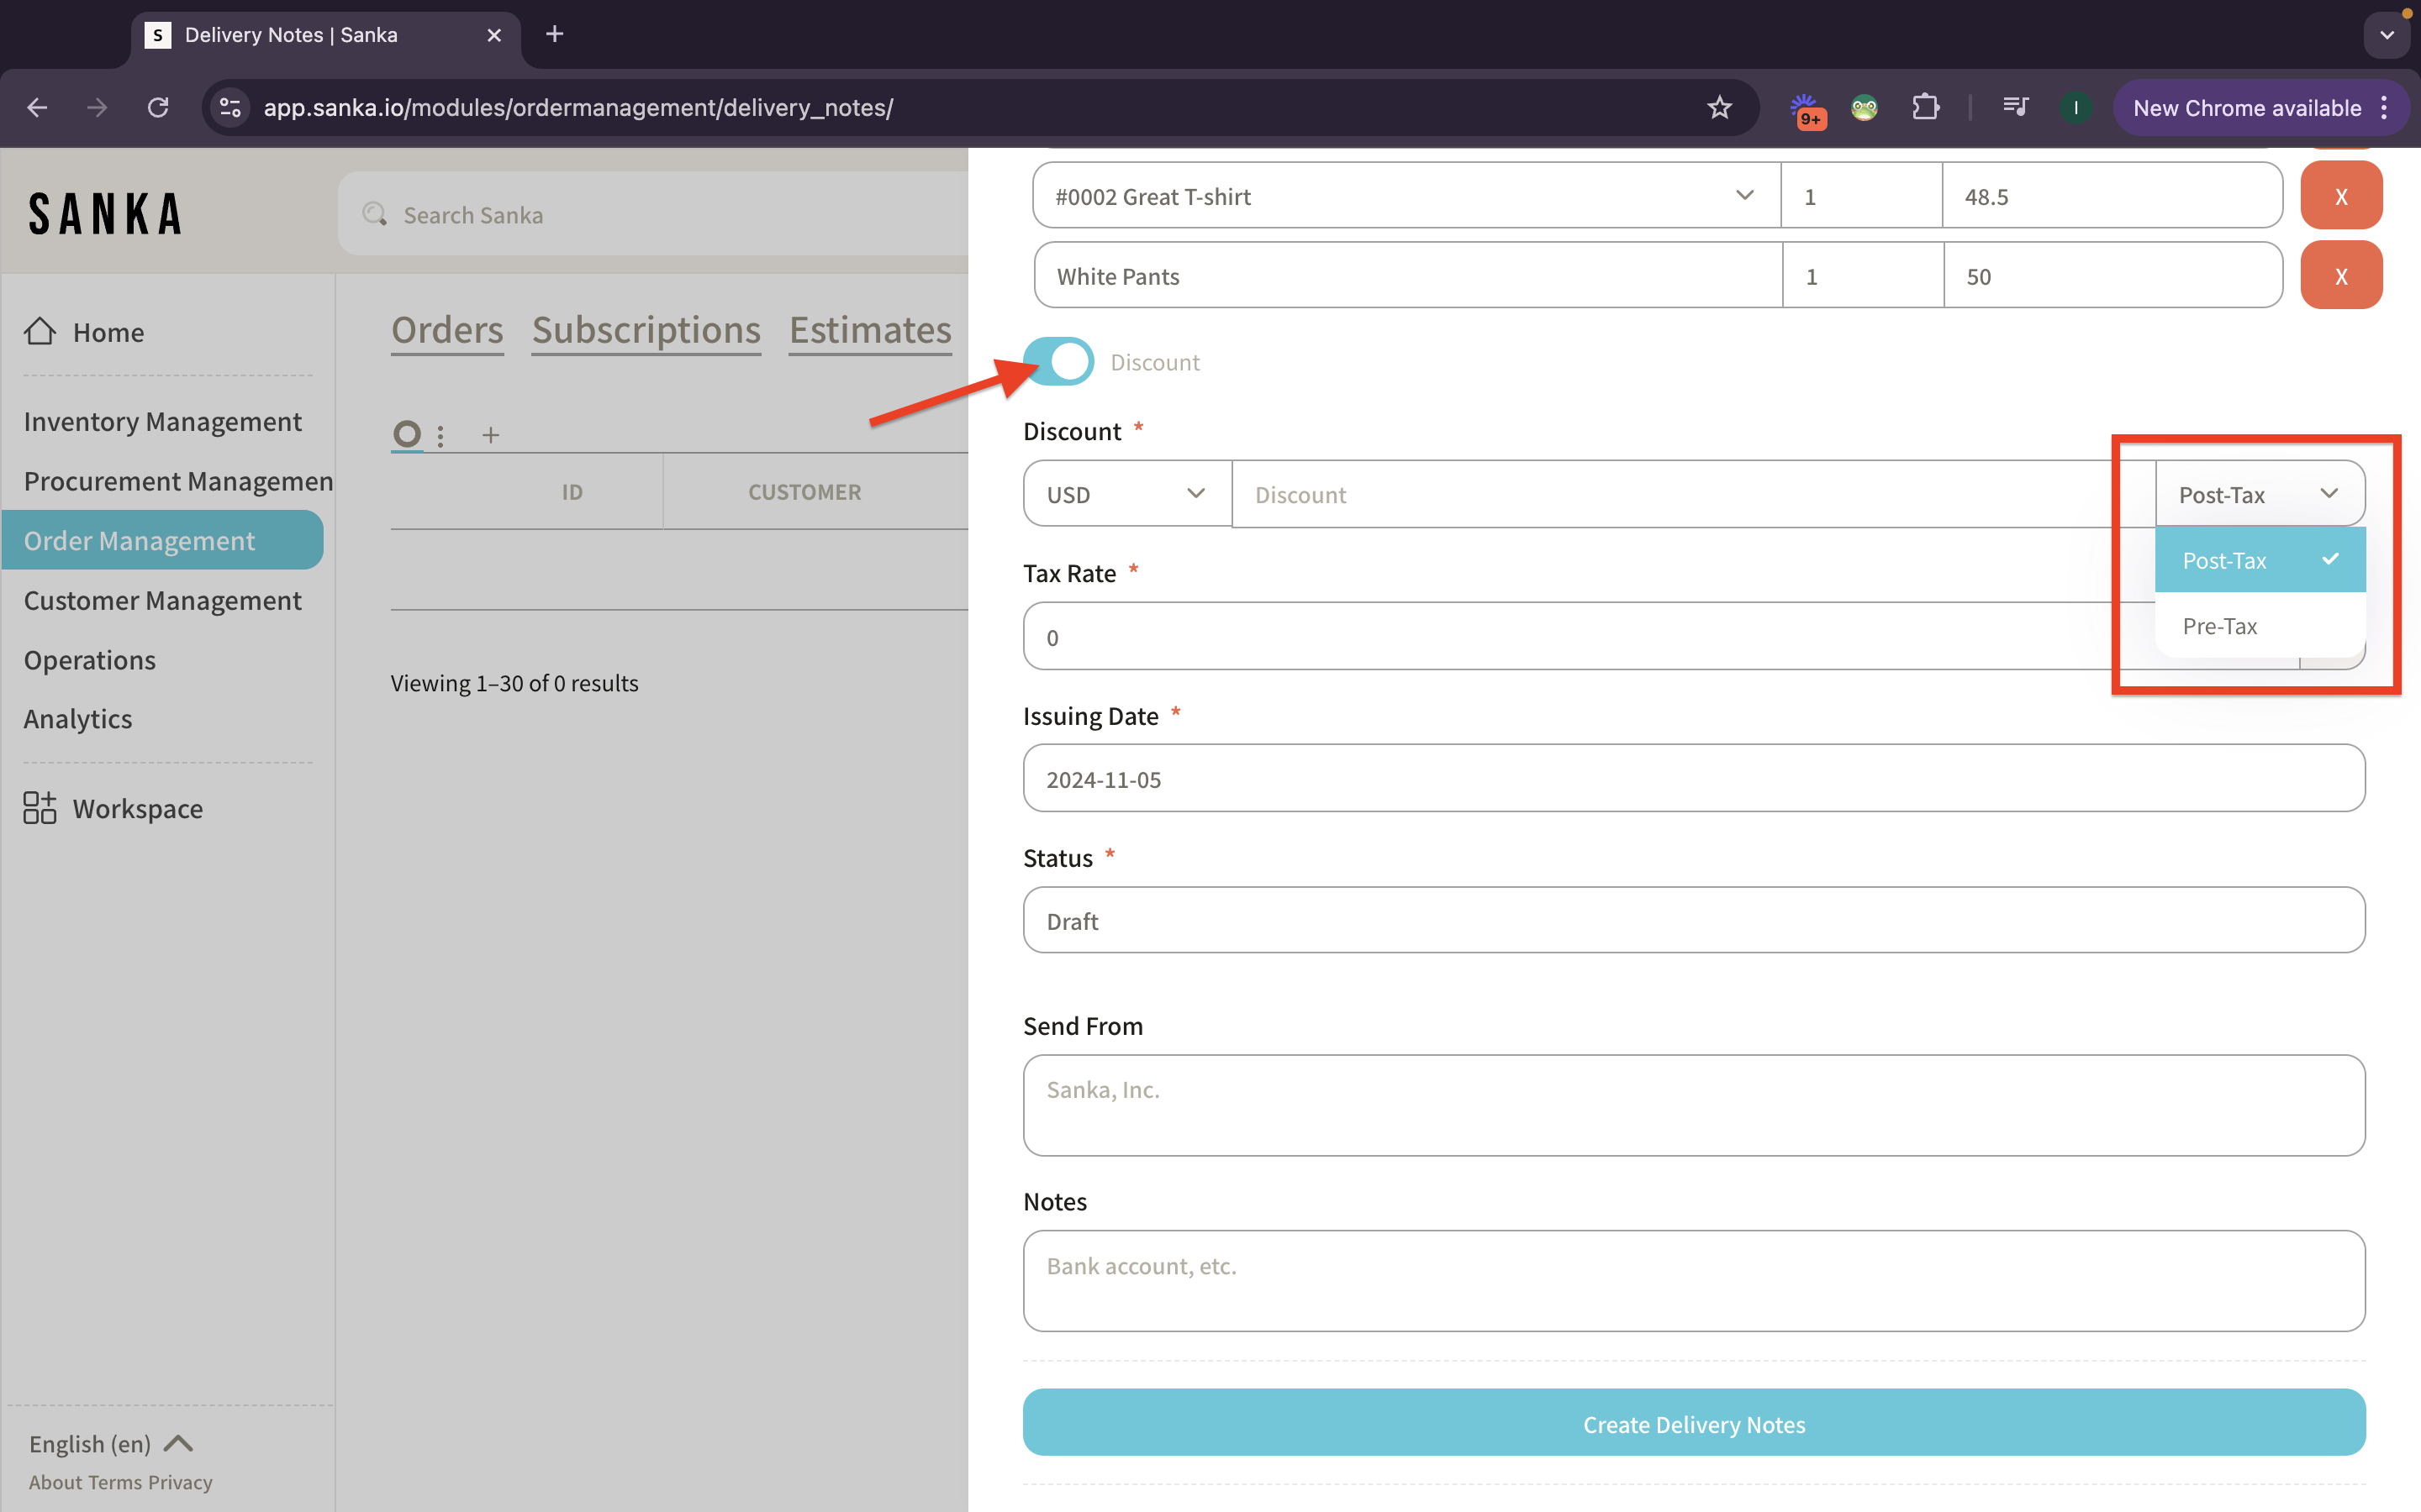The width and height of the screenshot is (2421, 1512).
Task: Add a new view with plus icon
Action: tap(490, 435)
